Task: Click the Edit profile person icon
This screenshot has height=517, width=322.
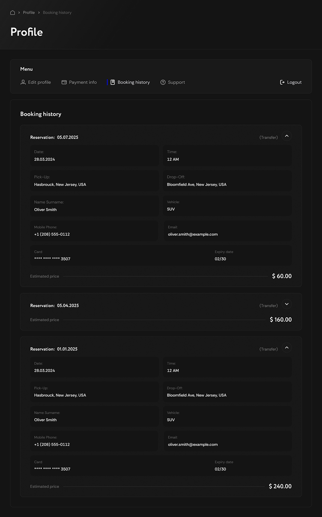Action: coord(23,82)
